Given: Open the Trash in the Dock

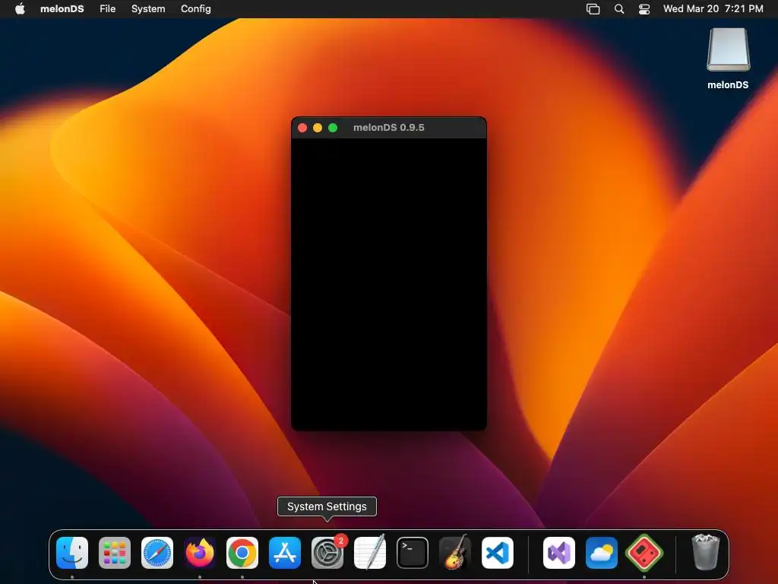Looking at the screenshot, I should [x=705, y=552].
